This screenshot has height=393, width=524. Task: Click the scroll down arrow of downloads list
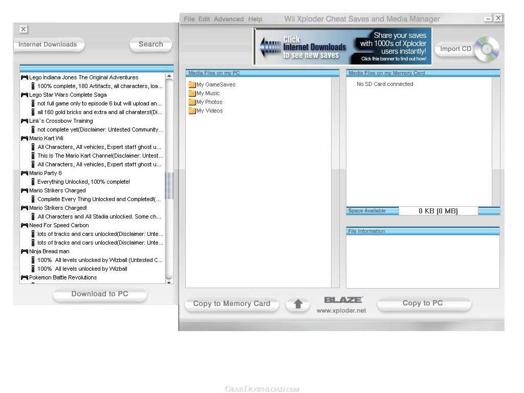coord(169,282)
